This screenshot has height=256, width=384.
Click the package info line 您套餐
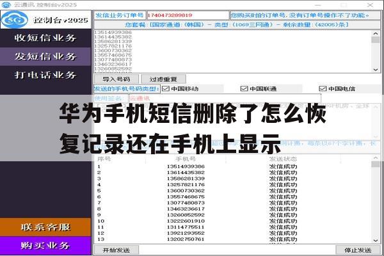point(237,25)
